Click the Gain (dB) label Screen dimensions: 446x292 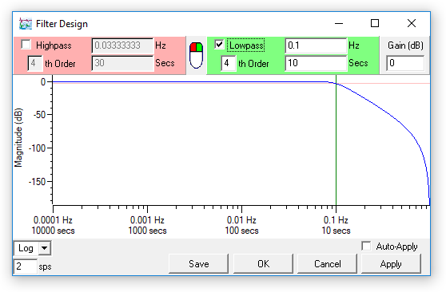pos(405,45)
